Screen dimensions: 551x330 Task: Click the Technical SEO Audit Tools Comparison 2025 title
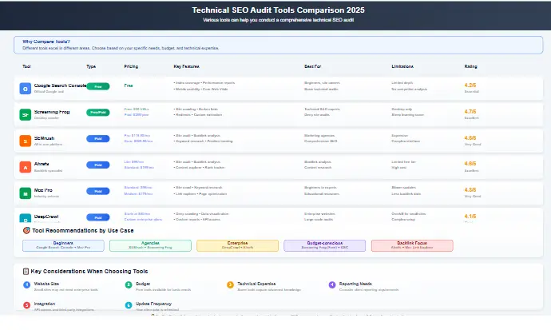tap(279, 10)
